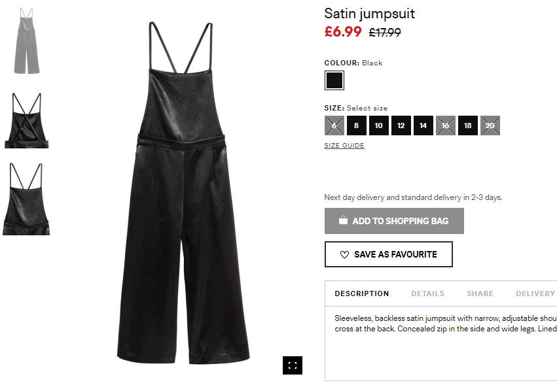Open fullscreen image view icon

tap(293, 365)
